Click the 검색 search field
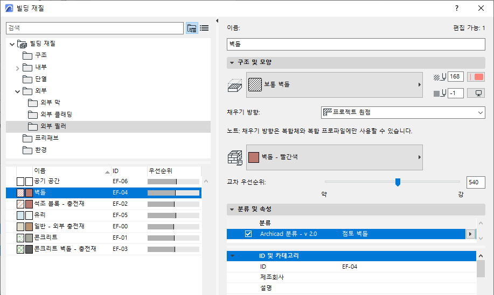 click(94, 28)
